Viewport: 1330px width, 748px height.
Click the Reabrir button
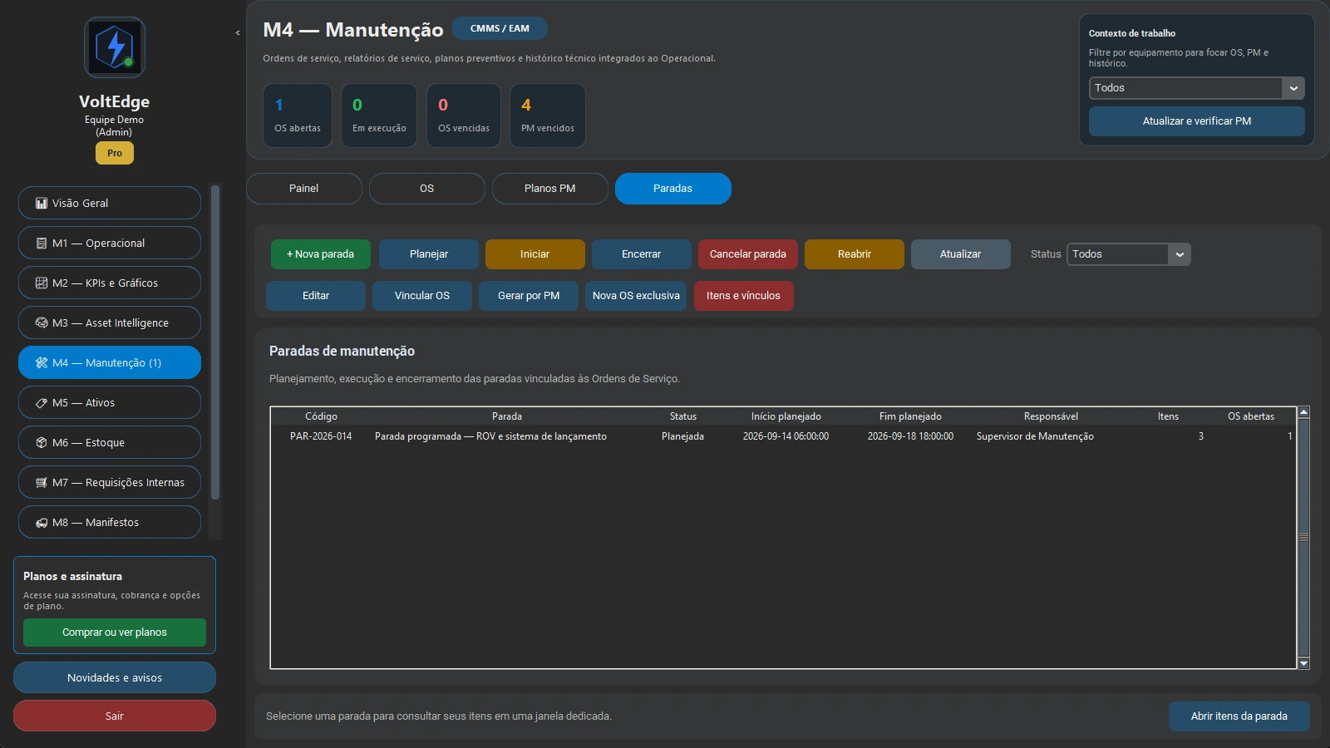tap(855, 254)
